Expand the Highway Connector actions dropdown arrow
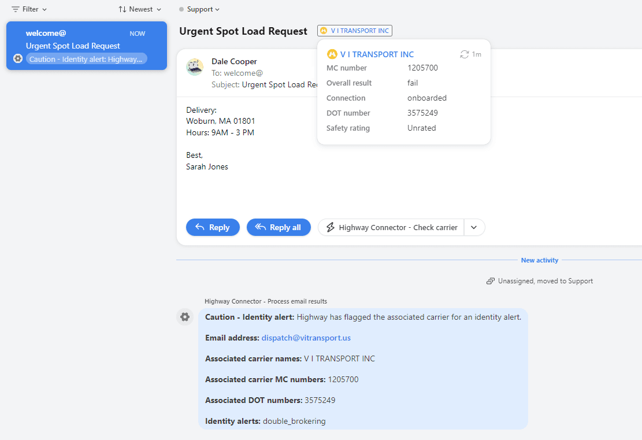642x440 pixels. click(x=474, y=227)
